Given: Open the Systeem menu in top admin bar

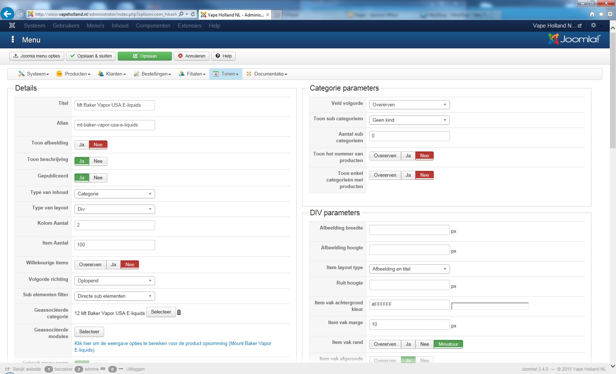Looking at the screenshot, I should pos(34,26).
